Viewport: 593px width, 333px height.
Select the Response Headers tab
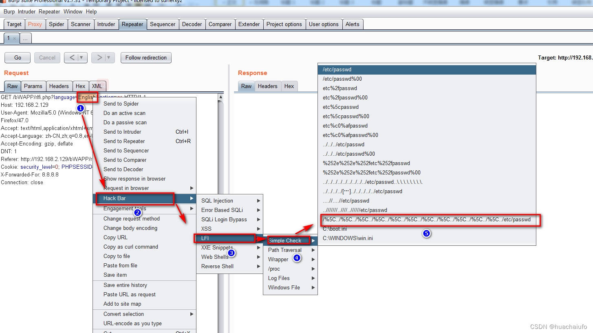tap(268, 86)
